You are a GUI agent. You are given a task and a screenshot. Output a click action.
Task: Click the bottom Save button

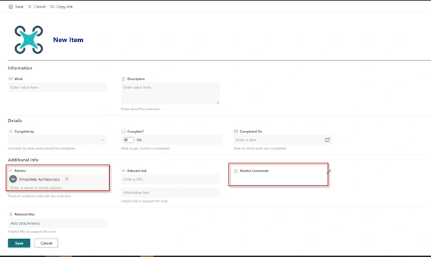19,243
